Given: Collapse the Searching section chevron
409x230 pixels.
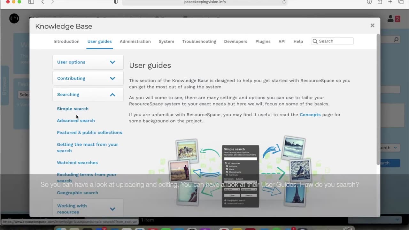Looking at the screenshot, I should (112, 95).
